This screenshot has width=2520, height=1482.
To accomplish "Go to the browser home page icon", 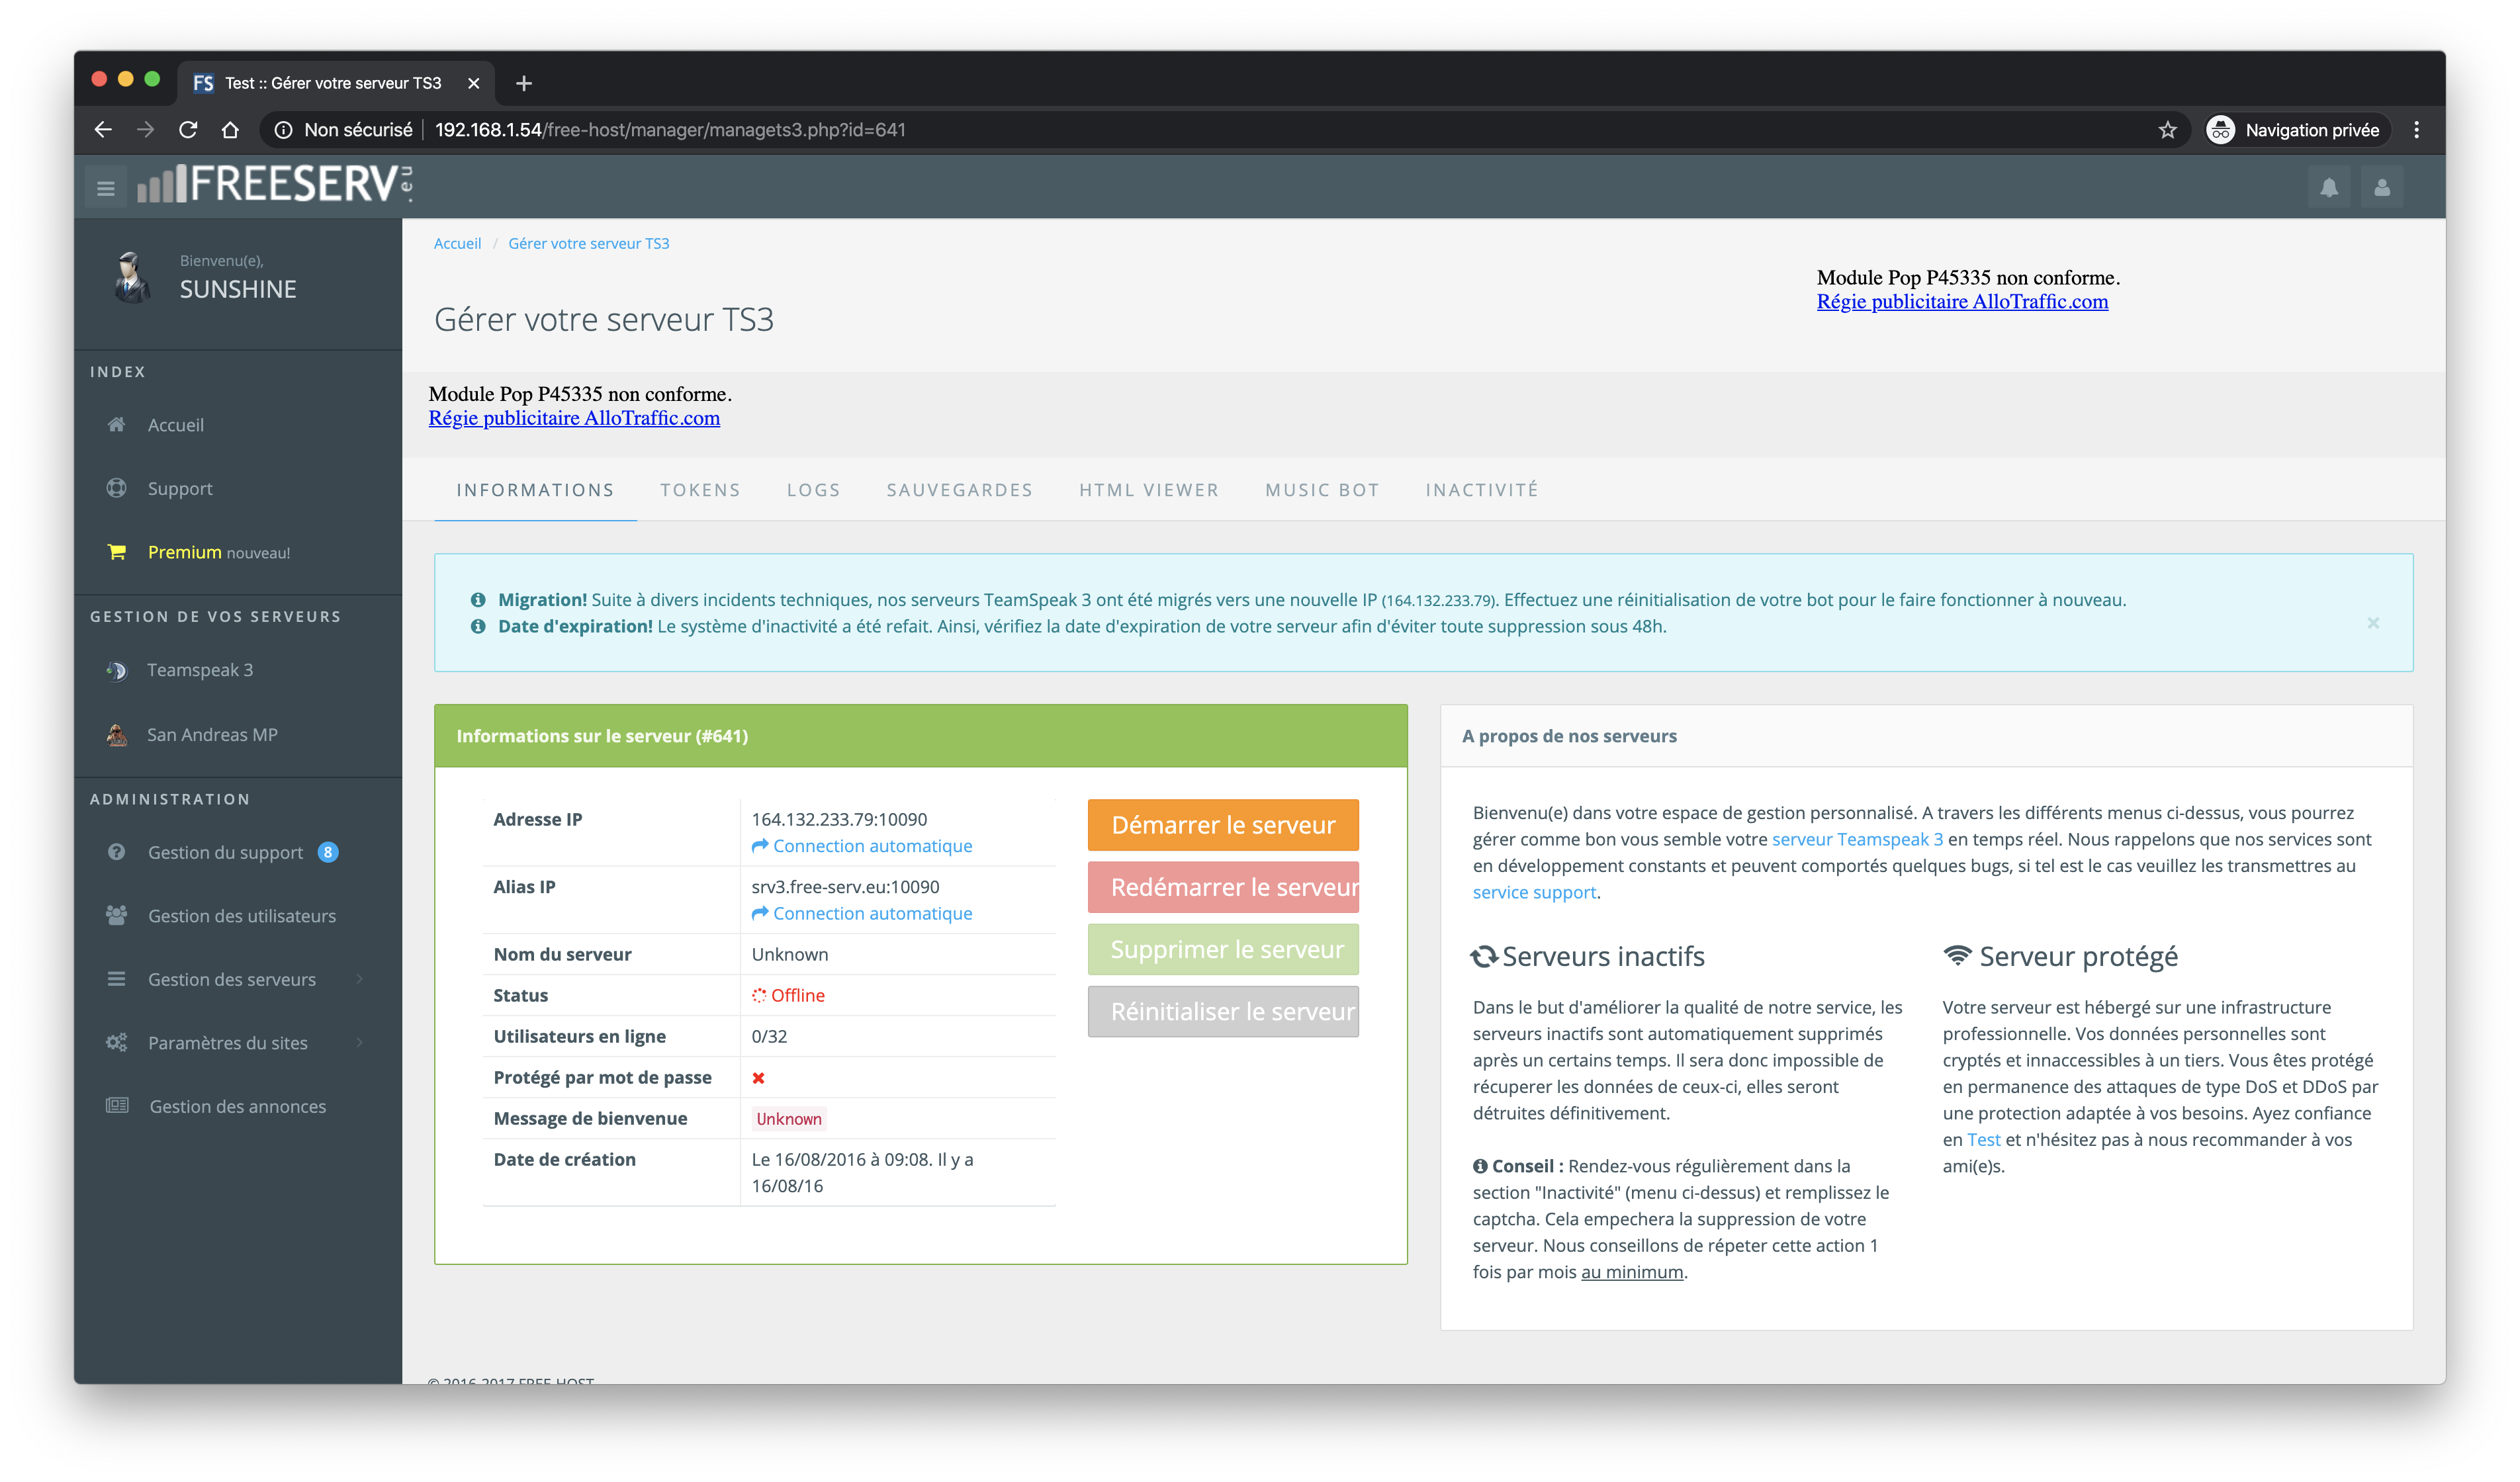I will click(231, 130).
